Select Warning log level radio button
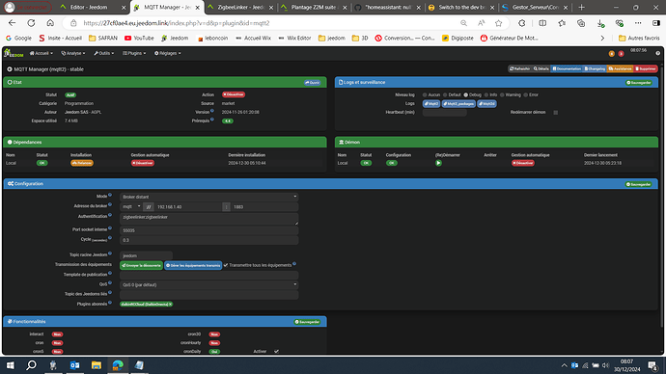The width and height of the screenshot is (666, 374). click(502, 95)
